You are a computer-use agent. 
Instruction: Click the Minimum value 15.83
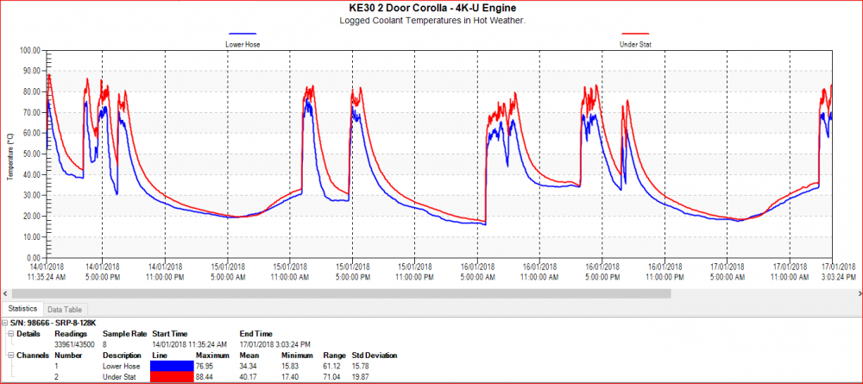click(x=290, y=366)
